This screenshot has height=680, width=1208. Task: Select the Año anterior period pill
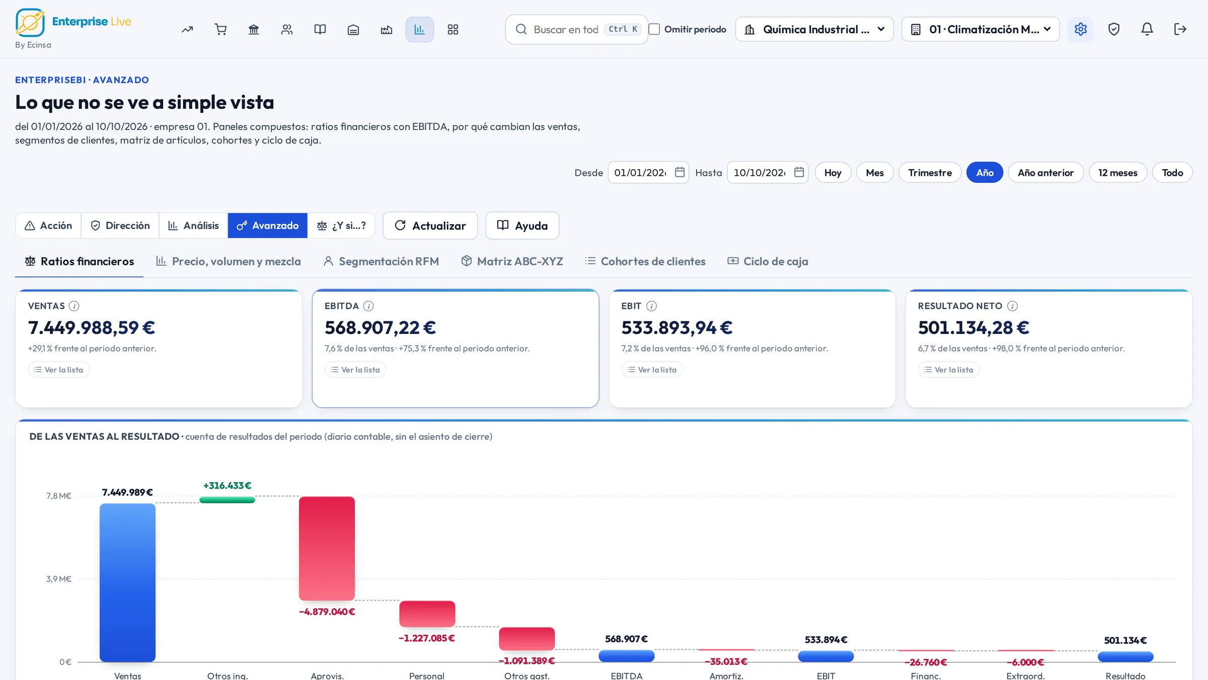tap(1046, 172)
